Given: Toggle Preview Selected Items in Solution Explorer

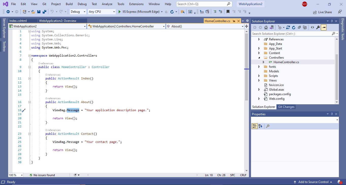Looking at the screenshot, I should (x=323, y=27).
